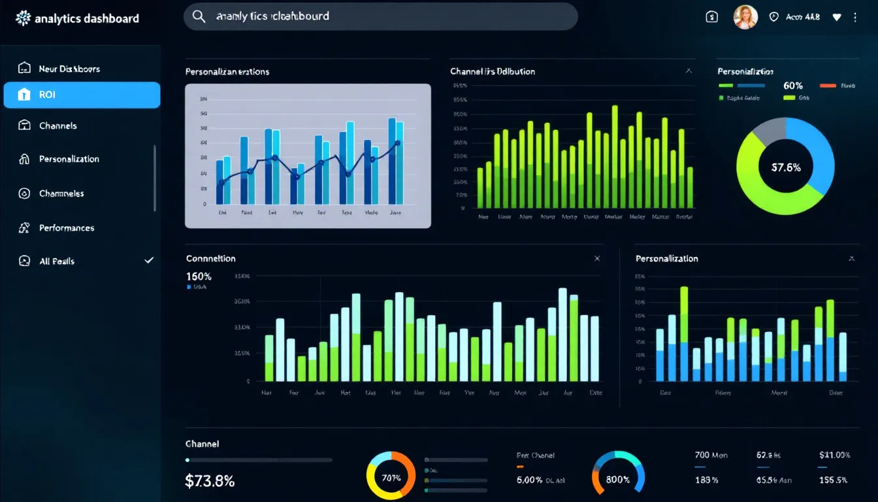Click the Channel progress bar above $73.8%
This screenshot has width=878, height=502.
click(259, 460)
